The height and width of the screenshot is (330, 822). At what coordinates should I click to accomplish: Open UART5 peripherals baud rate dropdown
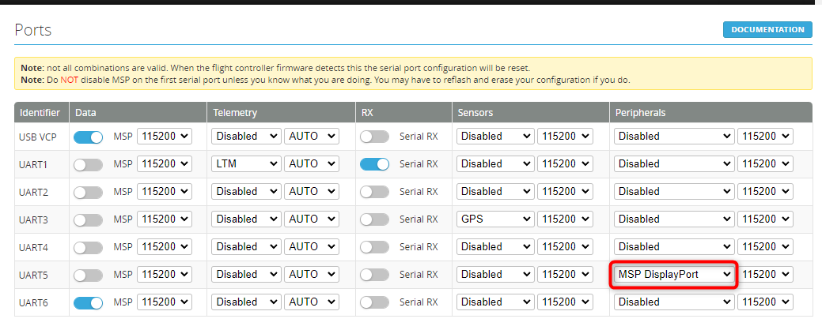(764, 274)
